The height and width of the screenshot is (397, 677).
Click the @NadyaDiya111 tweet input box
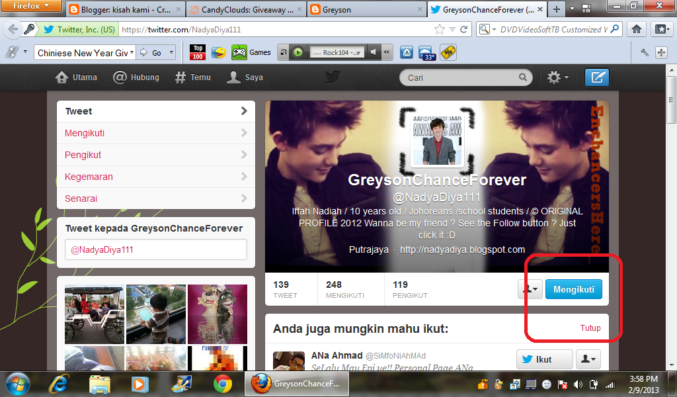tap(156, 249)
